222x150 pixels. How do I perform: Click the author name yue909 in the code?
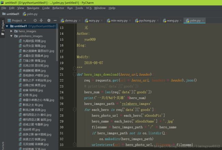point(90,39)
